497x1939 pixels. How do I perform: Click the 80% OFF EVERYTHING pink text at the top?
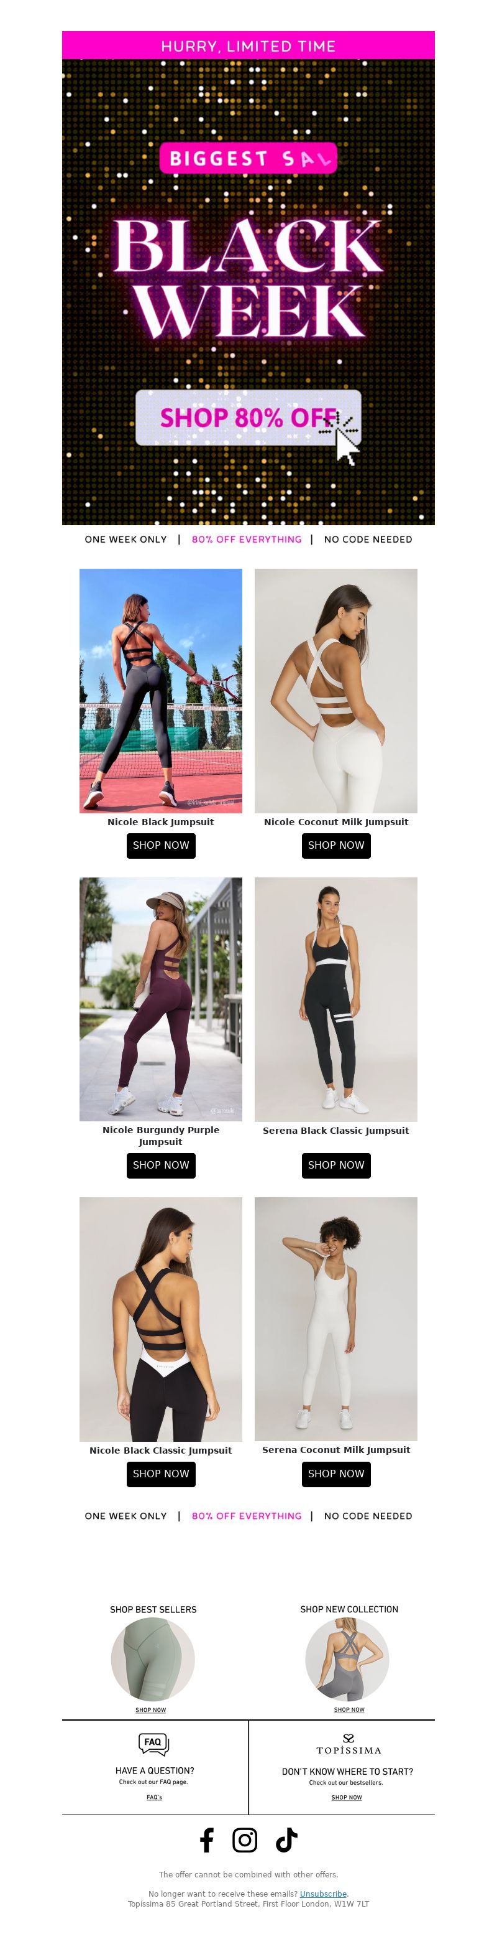point(247,540)
